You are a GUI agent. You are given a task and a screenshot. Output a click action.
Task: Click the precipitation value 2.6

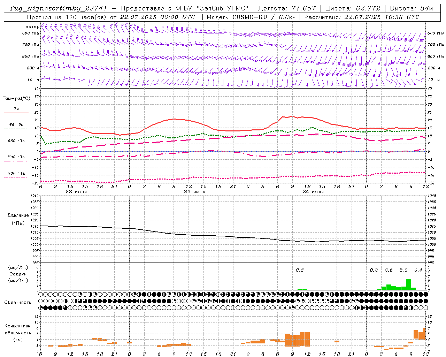389,270
